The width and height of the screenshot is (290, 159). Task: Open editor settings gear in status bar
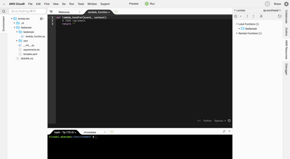[x=229, y=121]
